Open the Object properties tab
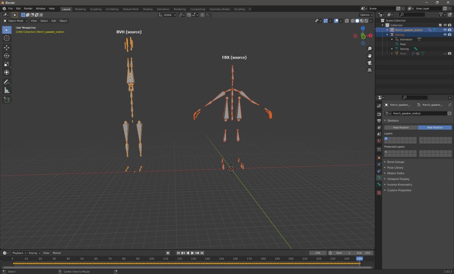 (x=379, y=158)
